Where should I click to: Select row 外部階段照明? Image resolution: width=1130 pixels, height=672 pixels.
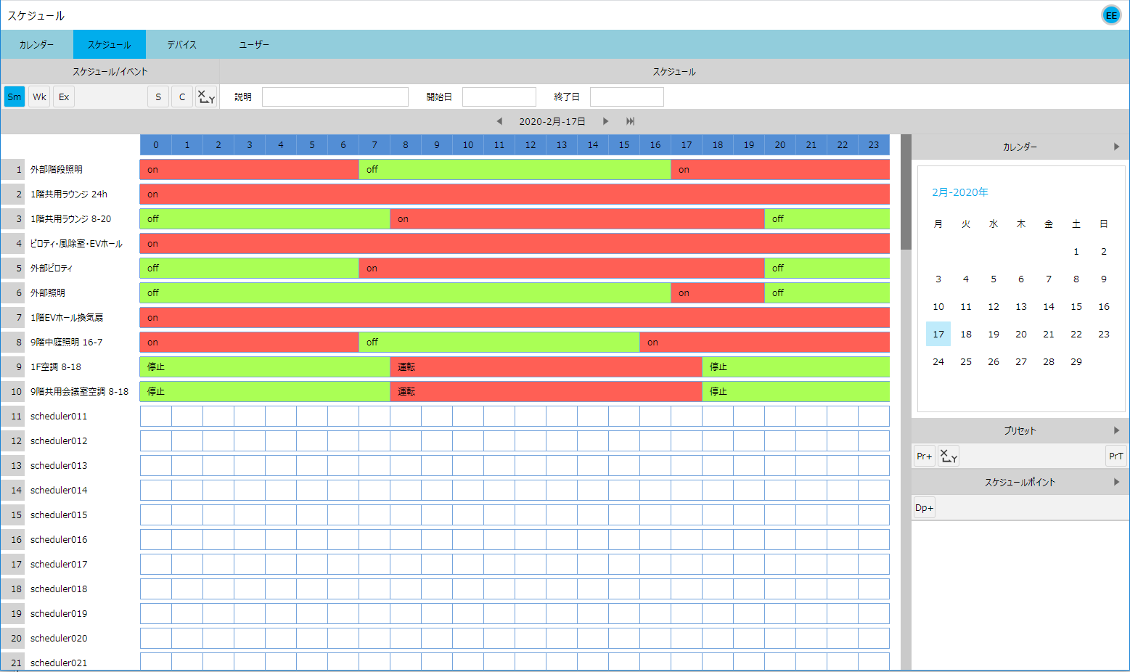[x=57, y=169]
